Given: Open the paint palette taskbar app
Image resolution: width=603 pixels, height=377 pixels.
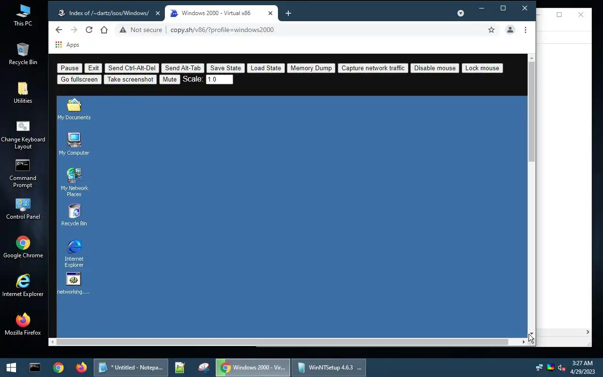Looking at the screenshot, I should tap(204, 368).
